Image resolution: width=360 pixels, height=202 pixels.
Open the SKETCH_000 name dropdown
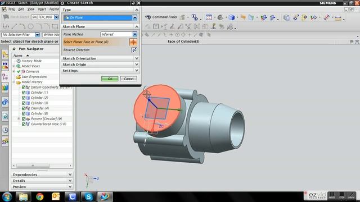(x=56, y=17)
